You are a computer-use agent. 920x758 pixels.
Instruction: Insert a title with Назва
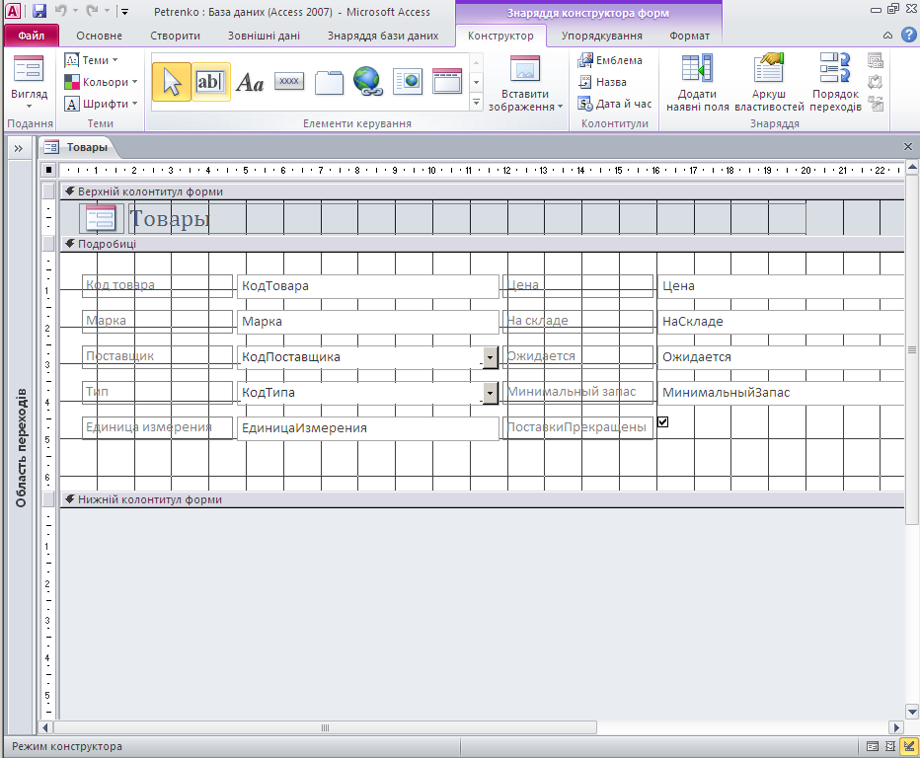[x=602, y=82]
